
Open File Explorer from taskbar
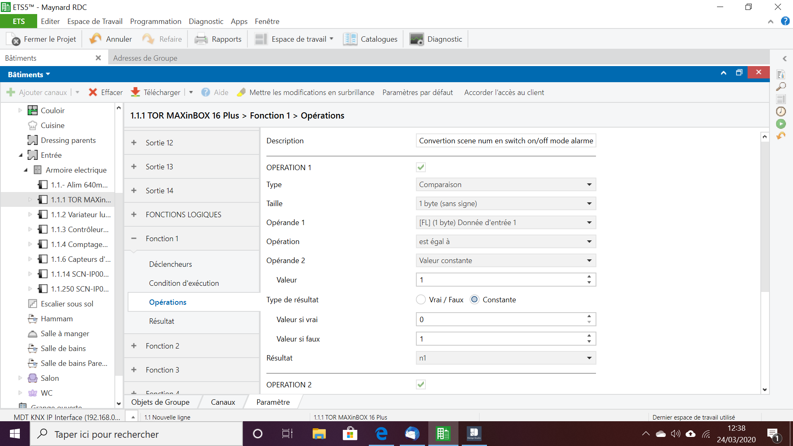[x=319, y=434]
